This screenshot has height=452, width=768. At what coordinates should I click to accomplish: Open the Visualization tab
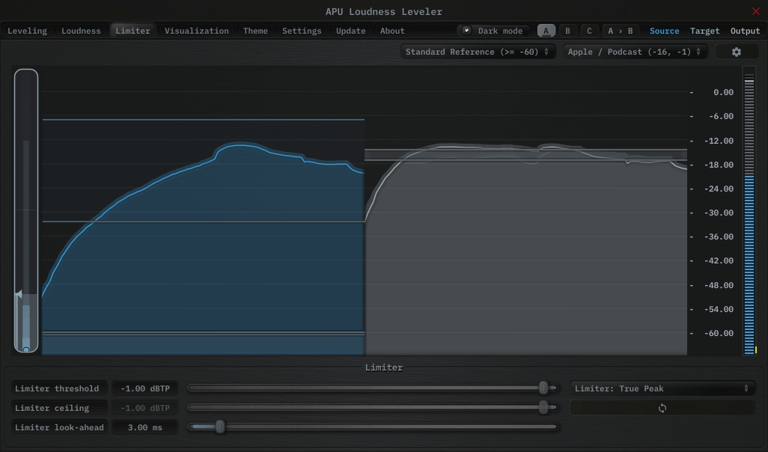197,31
